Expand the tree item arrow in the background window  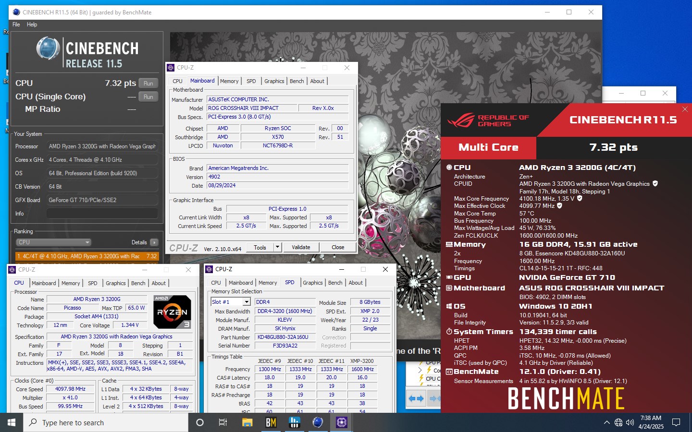pyautogui.click(x=420, y=370)
